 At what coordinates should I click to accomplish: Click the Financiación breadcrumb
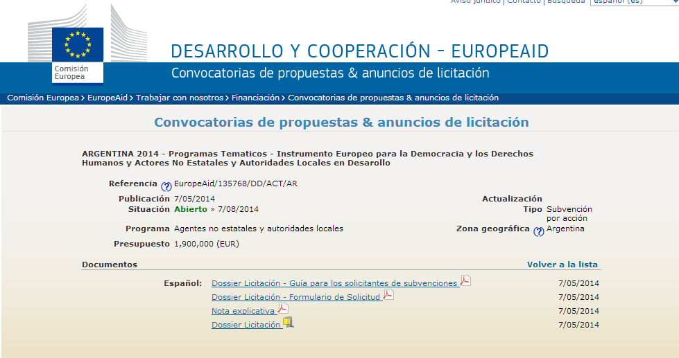(x=255, y=98)
